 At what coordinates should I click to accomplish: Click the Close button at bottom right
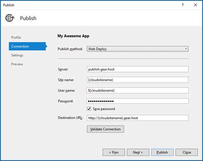point(187,152)
